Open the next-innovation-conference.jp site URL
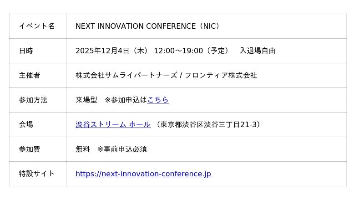364x200 pixels. click(x=143, y=174)
